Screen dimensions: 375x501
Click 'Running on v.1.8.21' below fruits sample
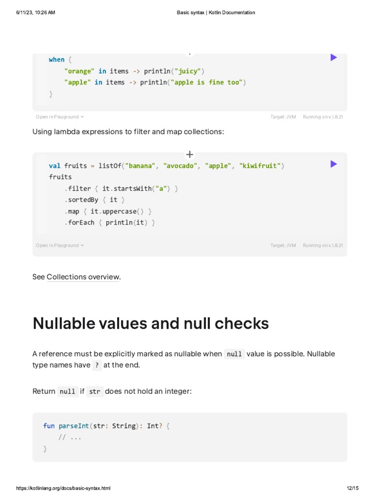click(323, 246)
